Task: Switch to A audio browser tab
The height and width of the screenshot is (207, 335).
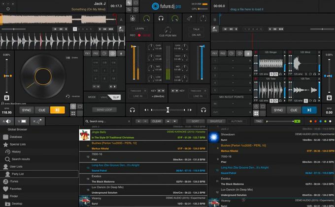Action: 7,121
